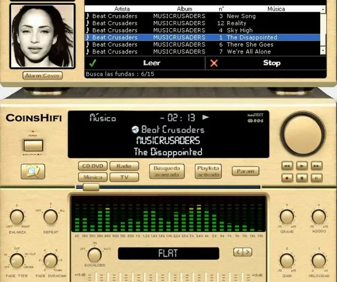Click the Equalizer on/off knob
The image size is (337, 282).
(x=94, y=255)
